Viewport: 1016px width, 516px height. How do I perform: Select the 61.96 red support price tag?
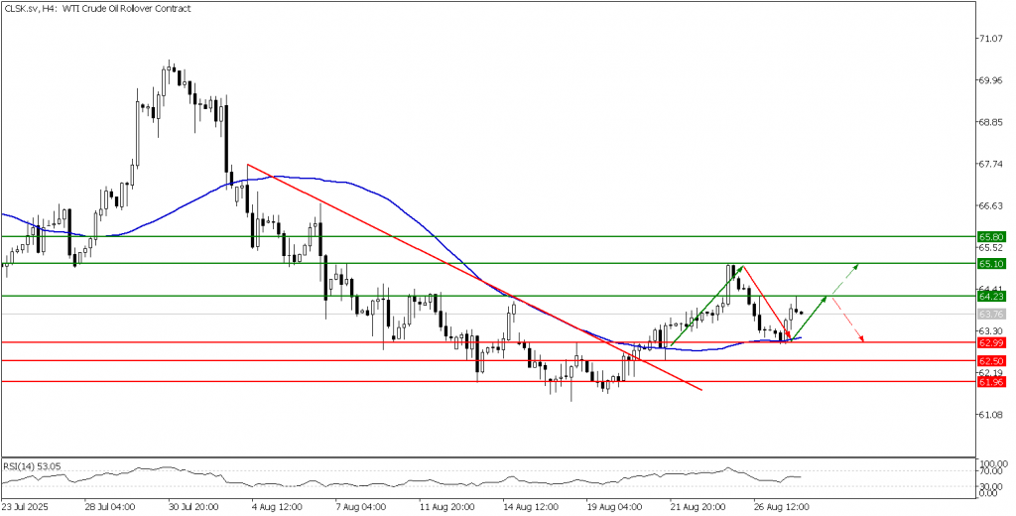[991, 381]
